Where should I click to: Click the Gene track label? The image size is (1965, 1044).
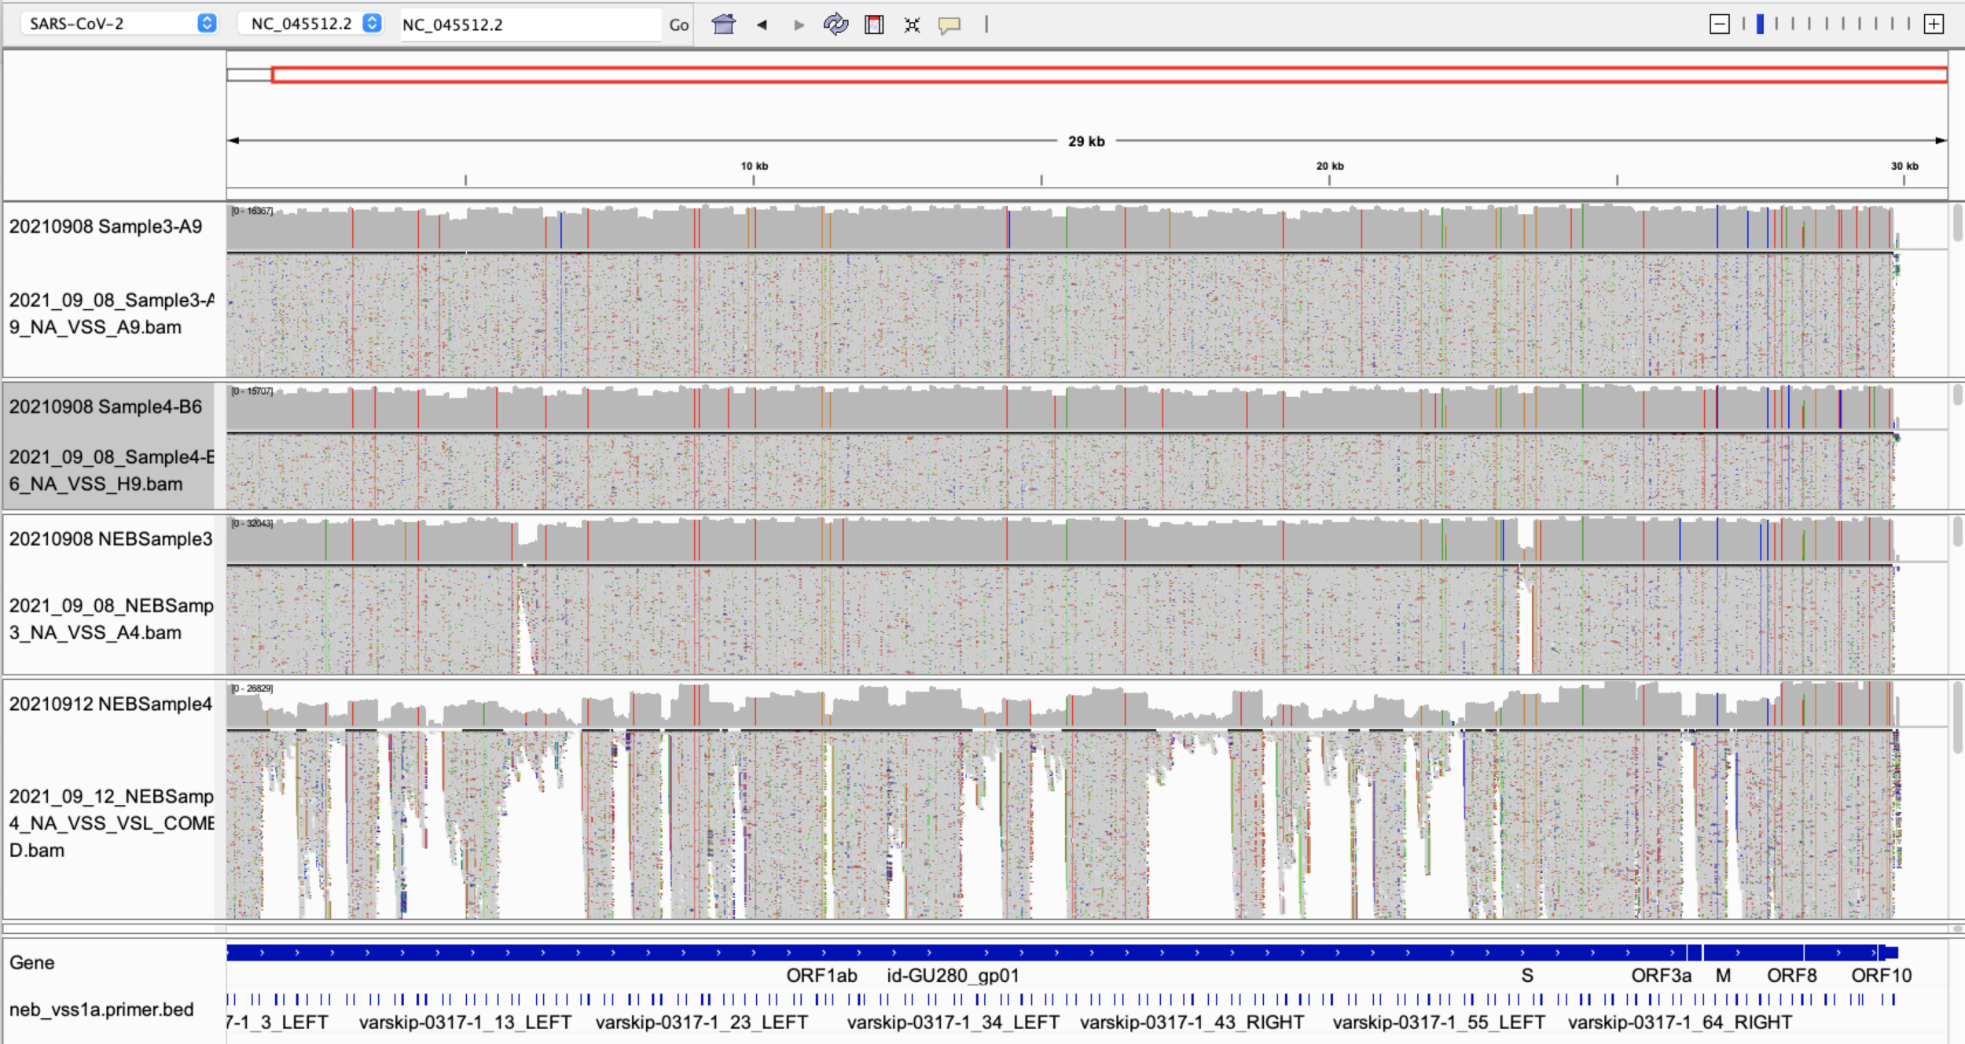[32, 962]
